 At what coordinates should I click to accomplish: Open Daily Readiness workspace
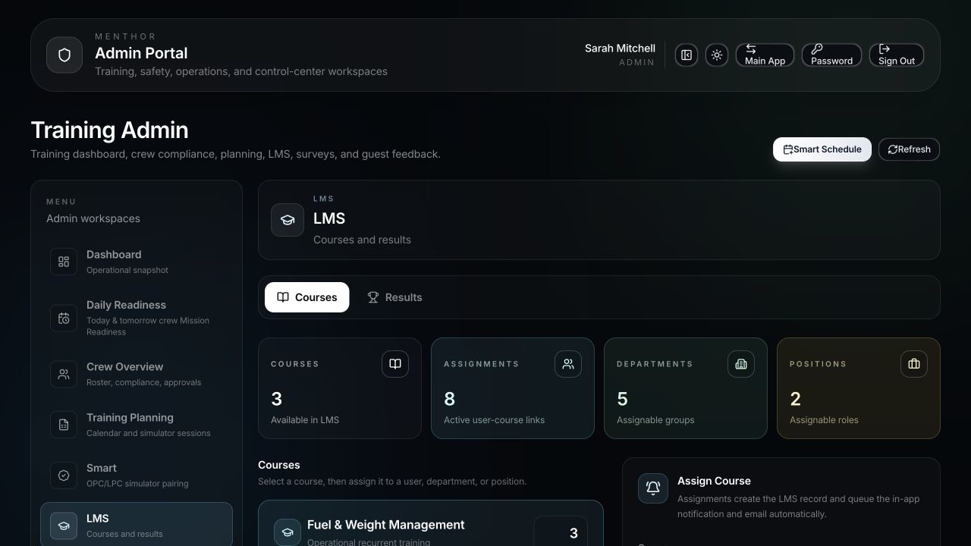click(137, 318)
